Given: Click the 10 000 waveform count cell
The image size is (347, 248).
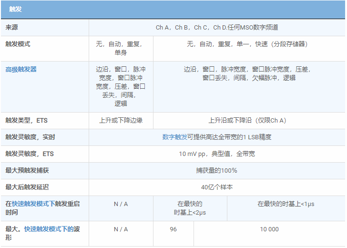Looking at the screenshot, I should click(269, 229).
